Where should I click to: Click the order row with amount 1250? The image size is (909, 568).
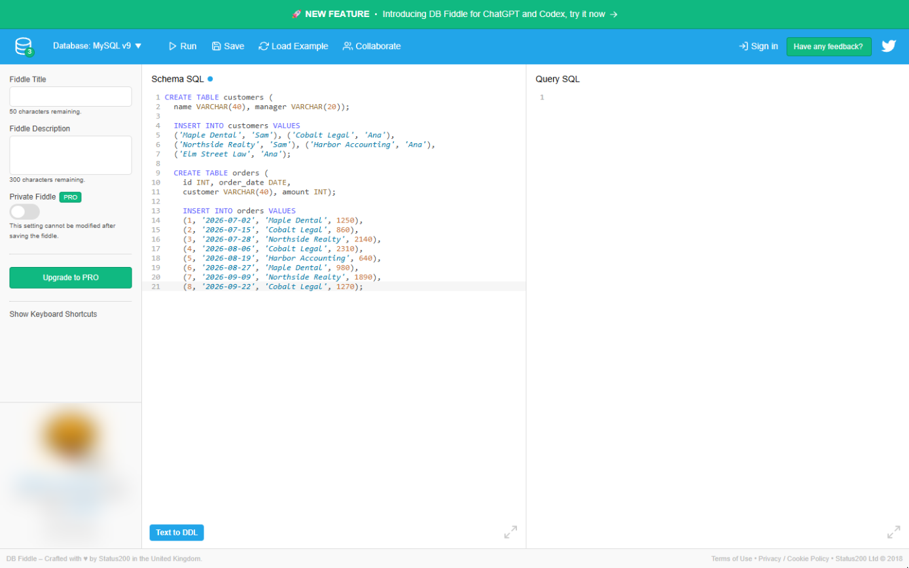pyautogui.click(x=273, y=221)
